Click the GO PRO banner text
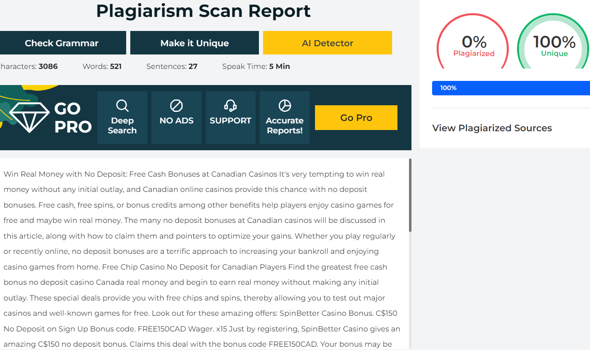The width and height of the screenshot is (590, 350). 73,118
